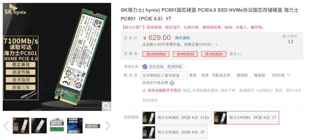This screenshot has height=140, width=311.
Task: Choose the 海力士PC801 1T option
Action: point(246,118)
